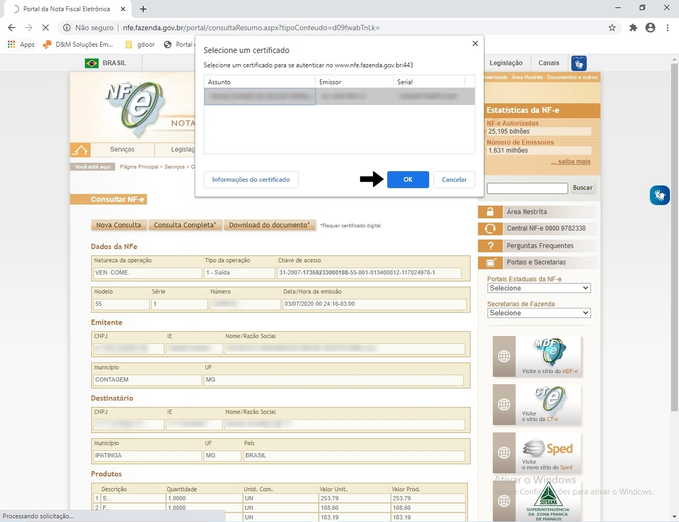Viewport: 679px width, 522px height.
Task: Open a new browser tab
Action: coord(143,9)
